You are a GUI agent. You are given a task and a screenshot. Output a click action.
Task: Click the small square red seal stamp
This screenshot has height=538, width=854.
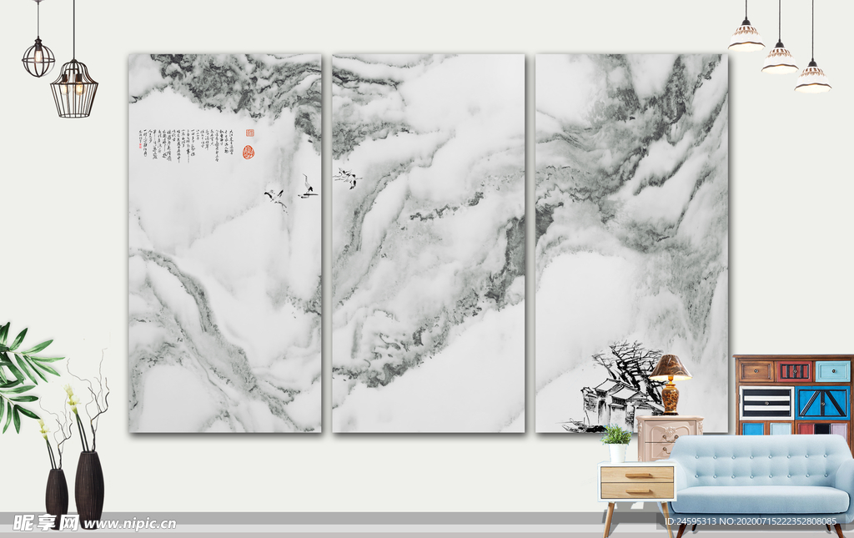(x=249, y=133)
